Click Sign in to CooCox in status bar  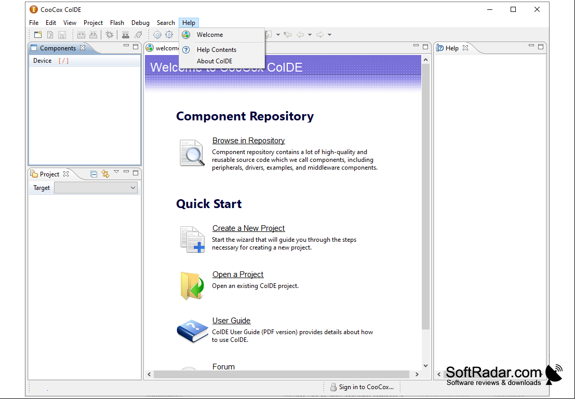point(366,387)
